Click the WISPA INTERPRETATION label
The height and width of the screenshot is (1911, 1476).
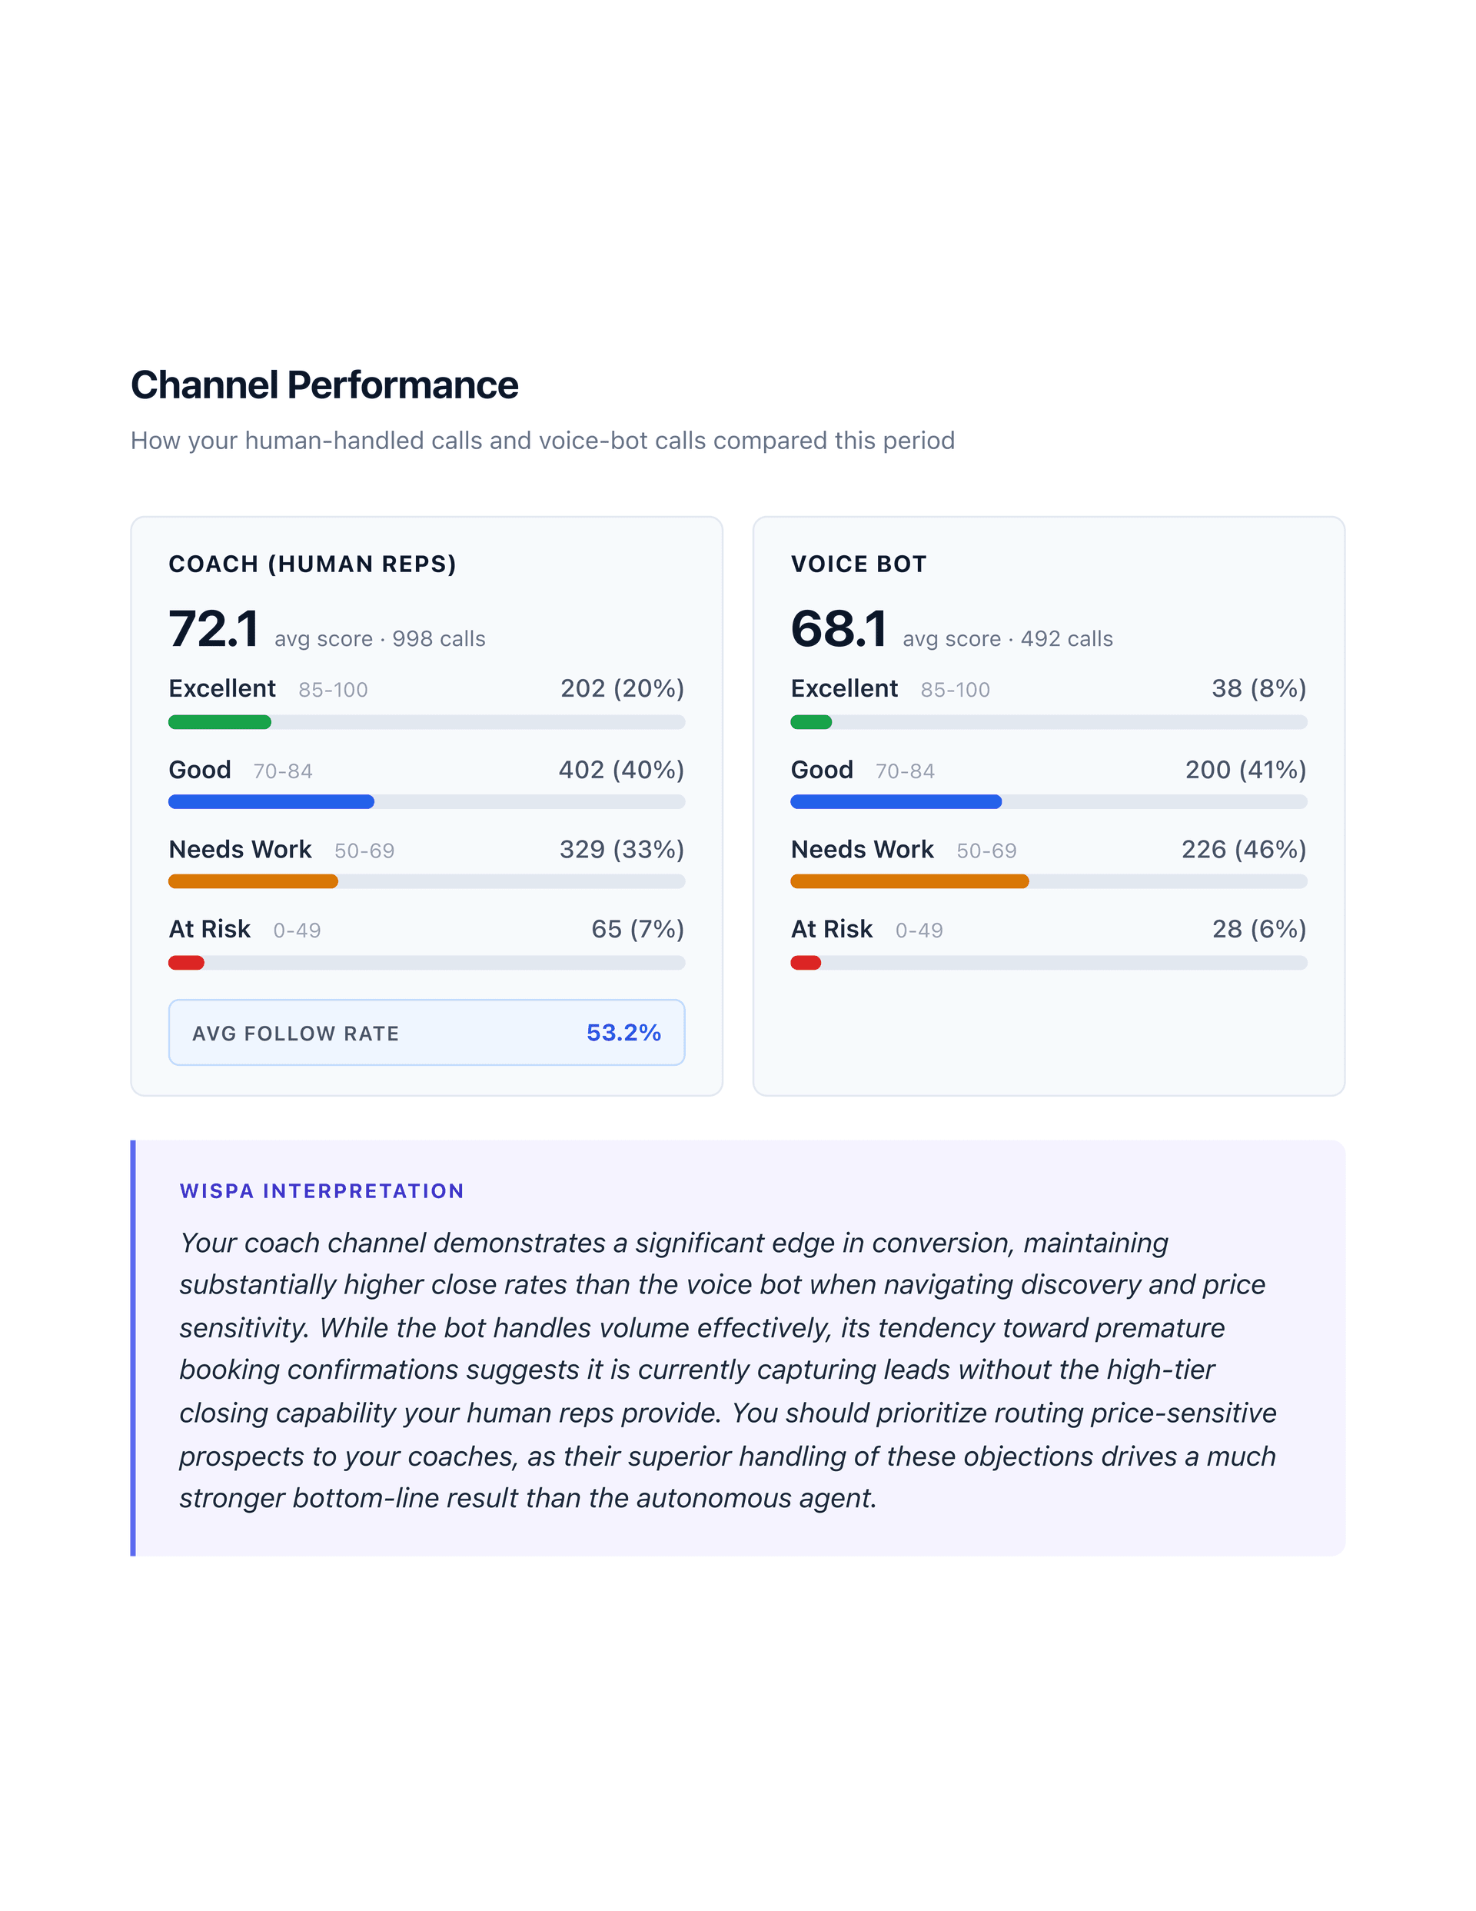[x=321, y=1191]
